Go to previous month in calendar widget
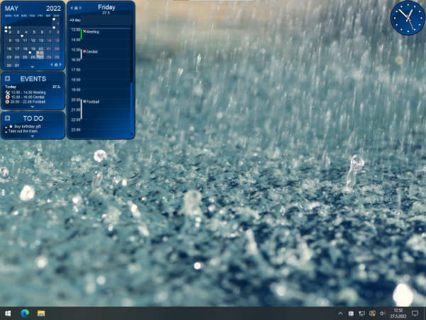Image resolution: width=426 pixels, height=320 pixels. tap(51, 65)
